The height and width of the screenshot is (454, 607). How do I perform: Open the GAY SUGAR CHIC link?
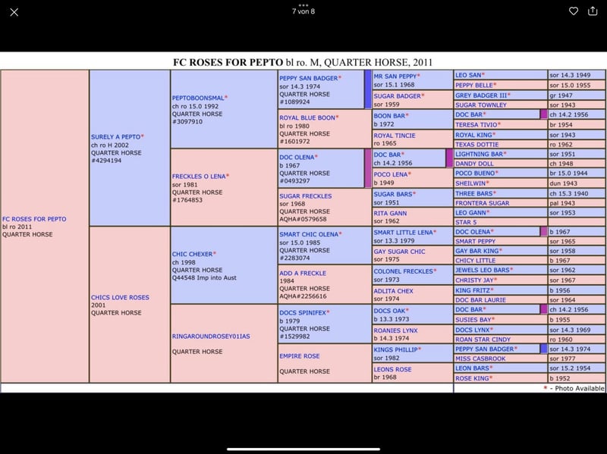(x=400, y=252)
